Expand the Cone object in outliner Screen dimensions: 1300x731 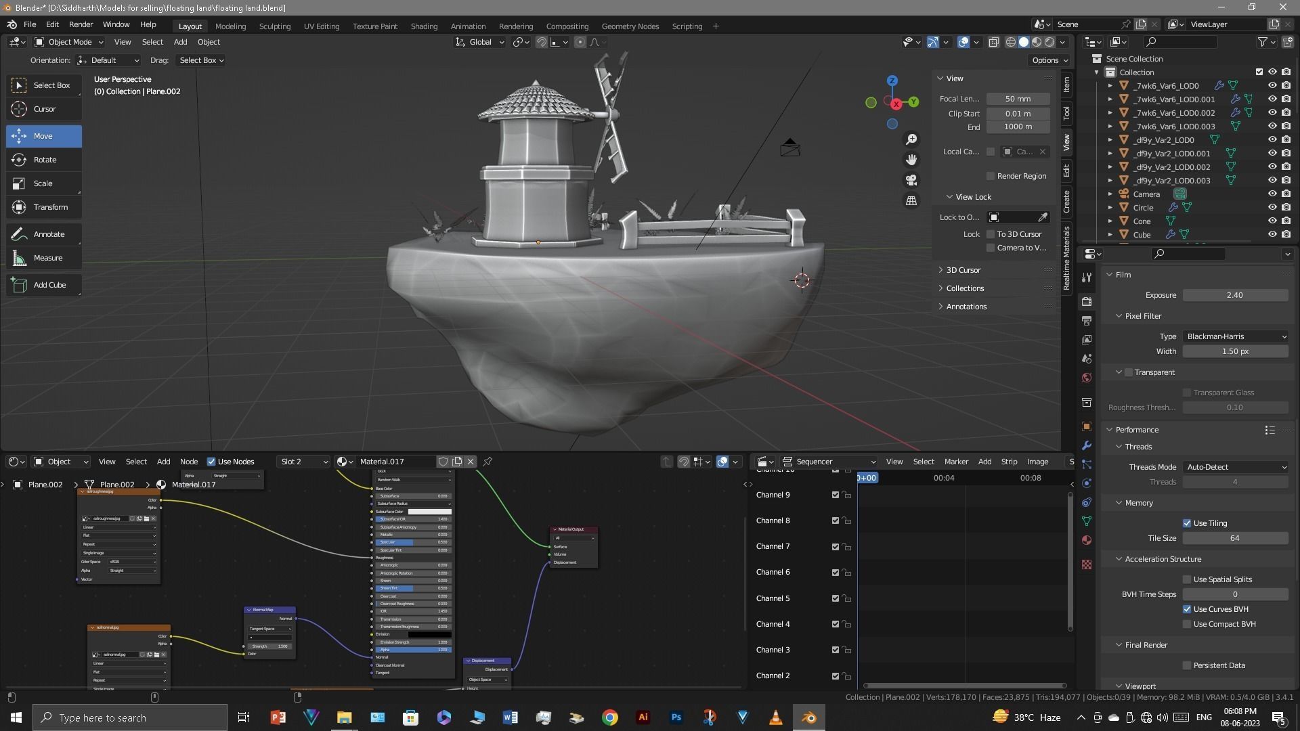(1110, 221)
